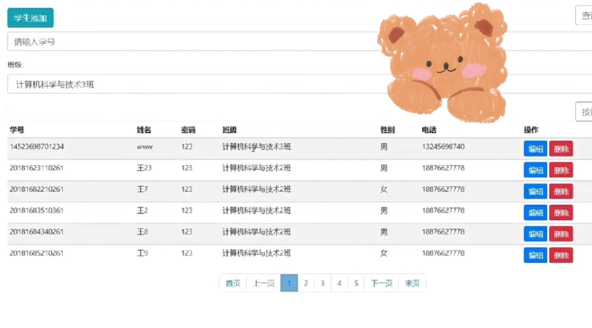Go to page 2 of results
592x328 pixels.
click(306, 283)
